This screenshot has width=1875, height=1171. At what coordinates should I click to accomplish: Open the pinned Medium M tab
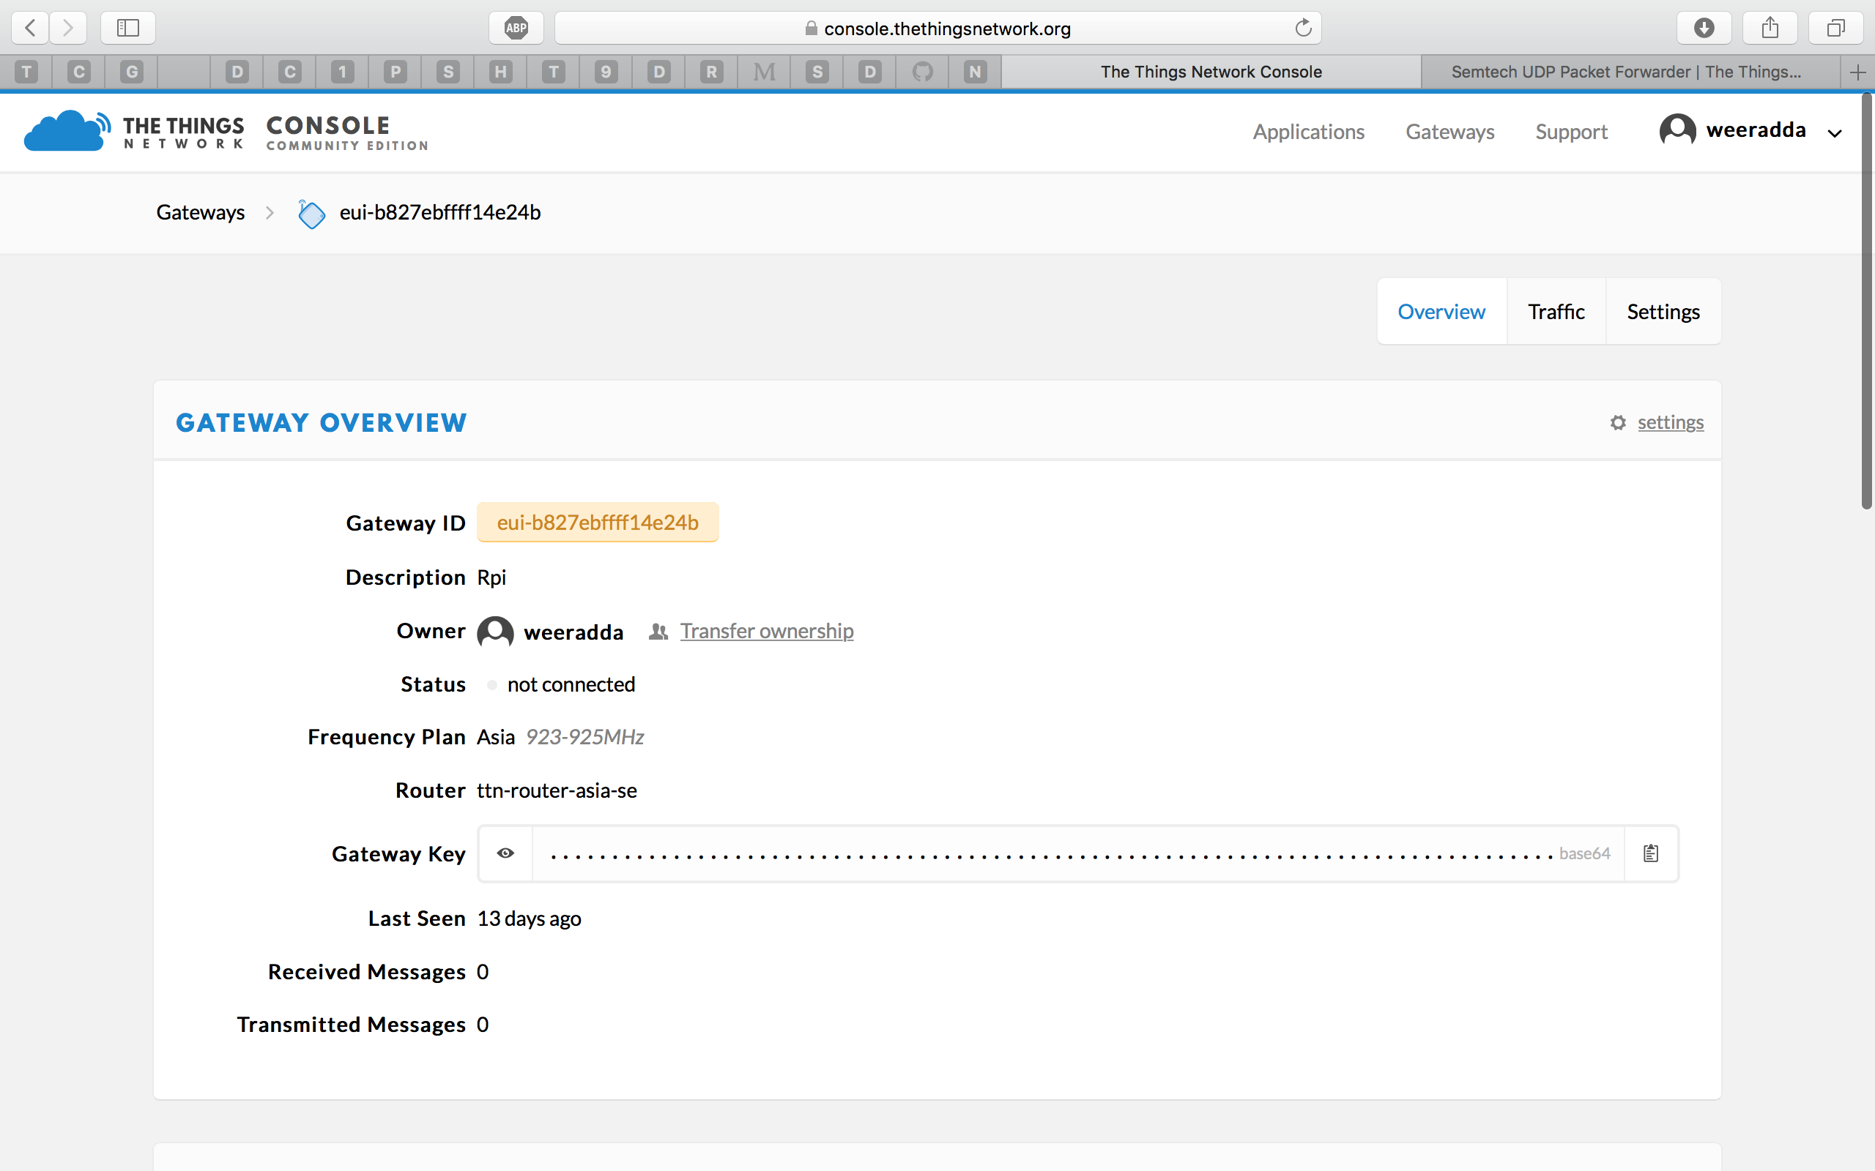764,72
